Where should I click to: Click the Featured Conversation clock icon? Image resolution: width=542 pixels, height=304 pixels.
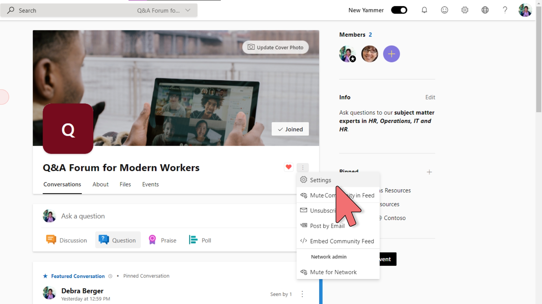point(110,276)
